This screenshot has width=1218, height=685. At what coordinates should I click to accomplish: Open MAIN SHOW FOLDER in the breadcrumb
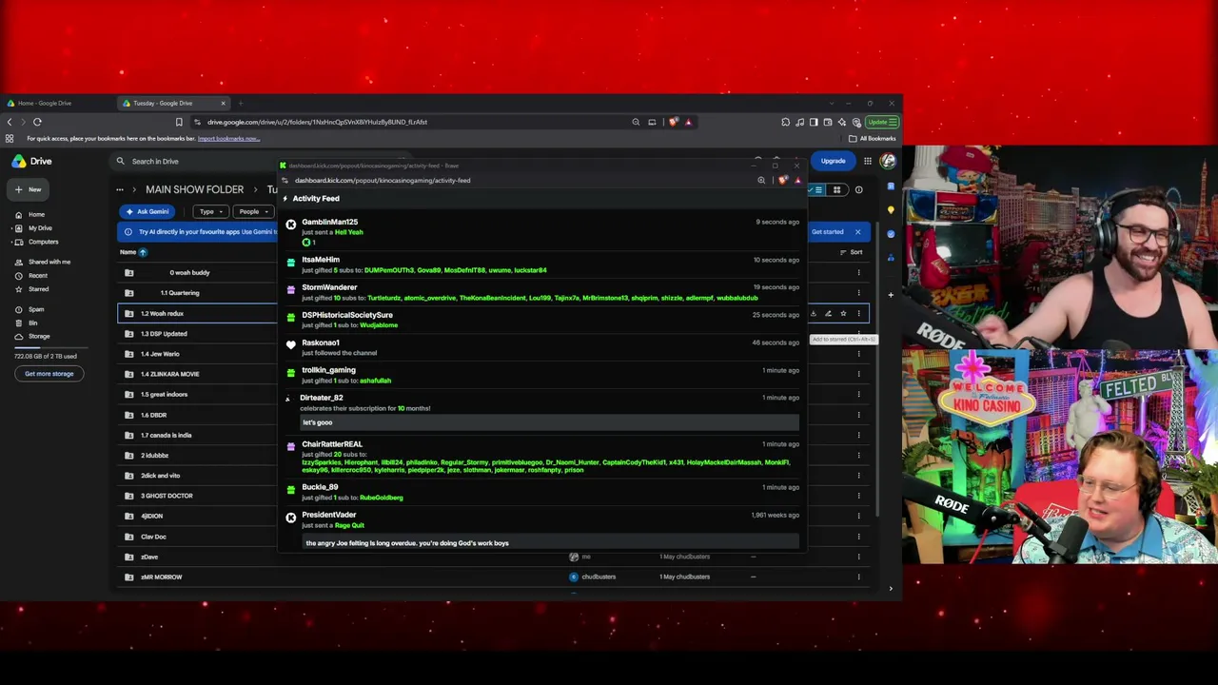[x=194, y=189]
